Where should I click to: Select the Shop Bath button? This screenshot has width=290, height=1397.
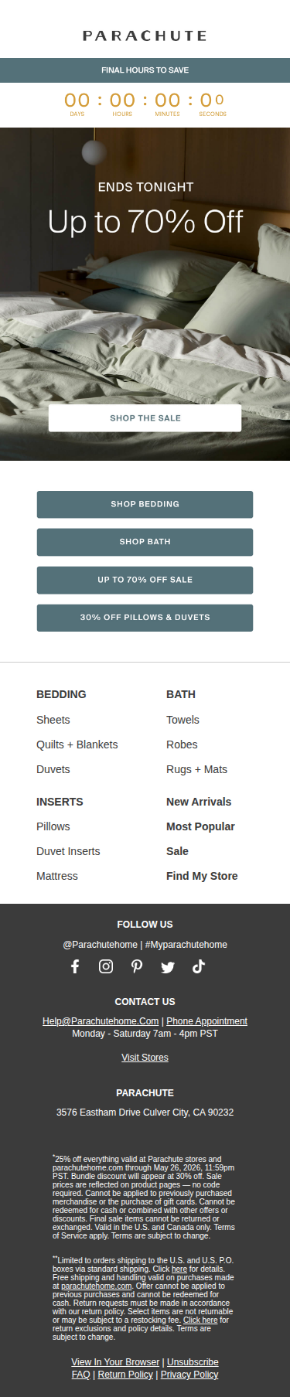tap(145, 542)
